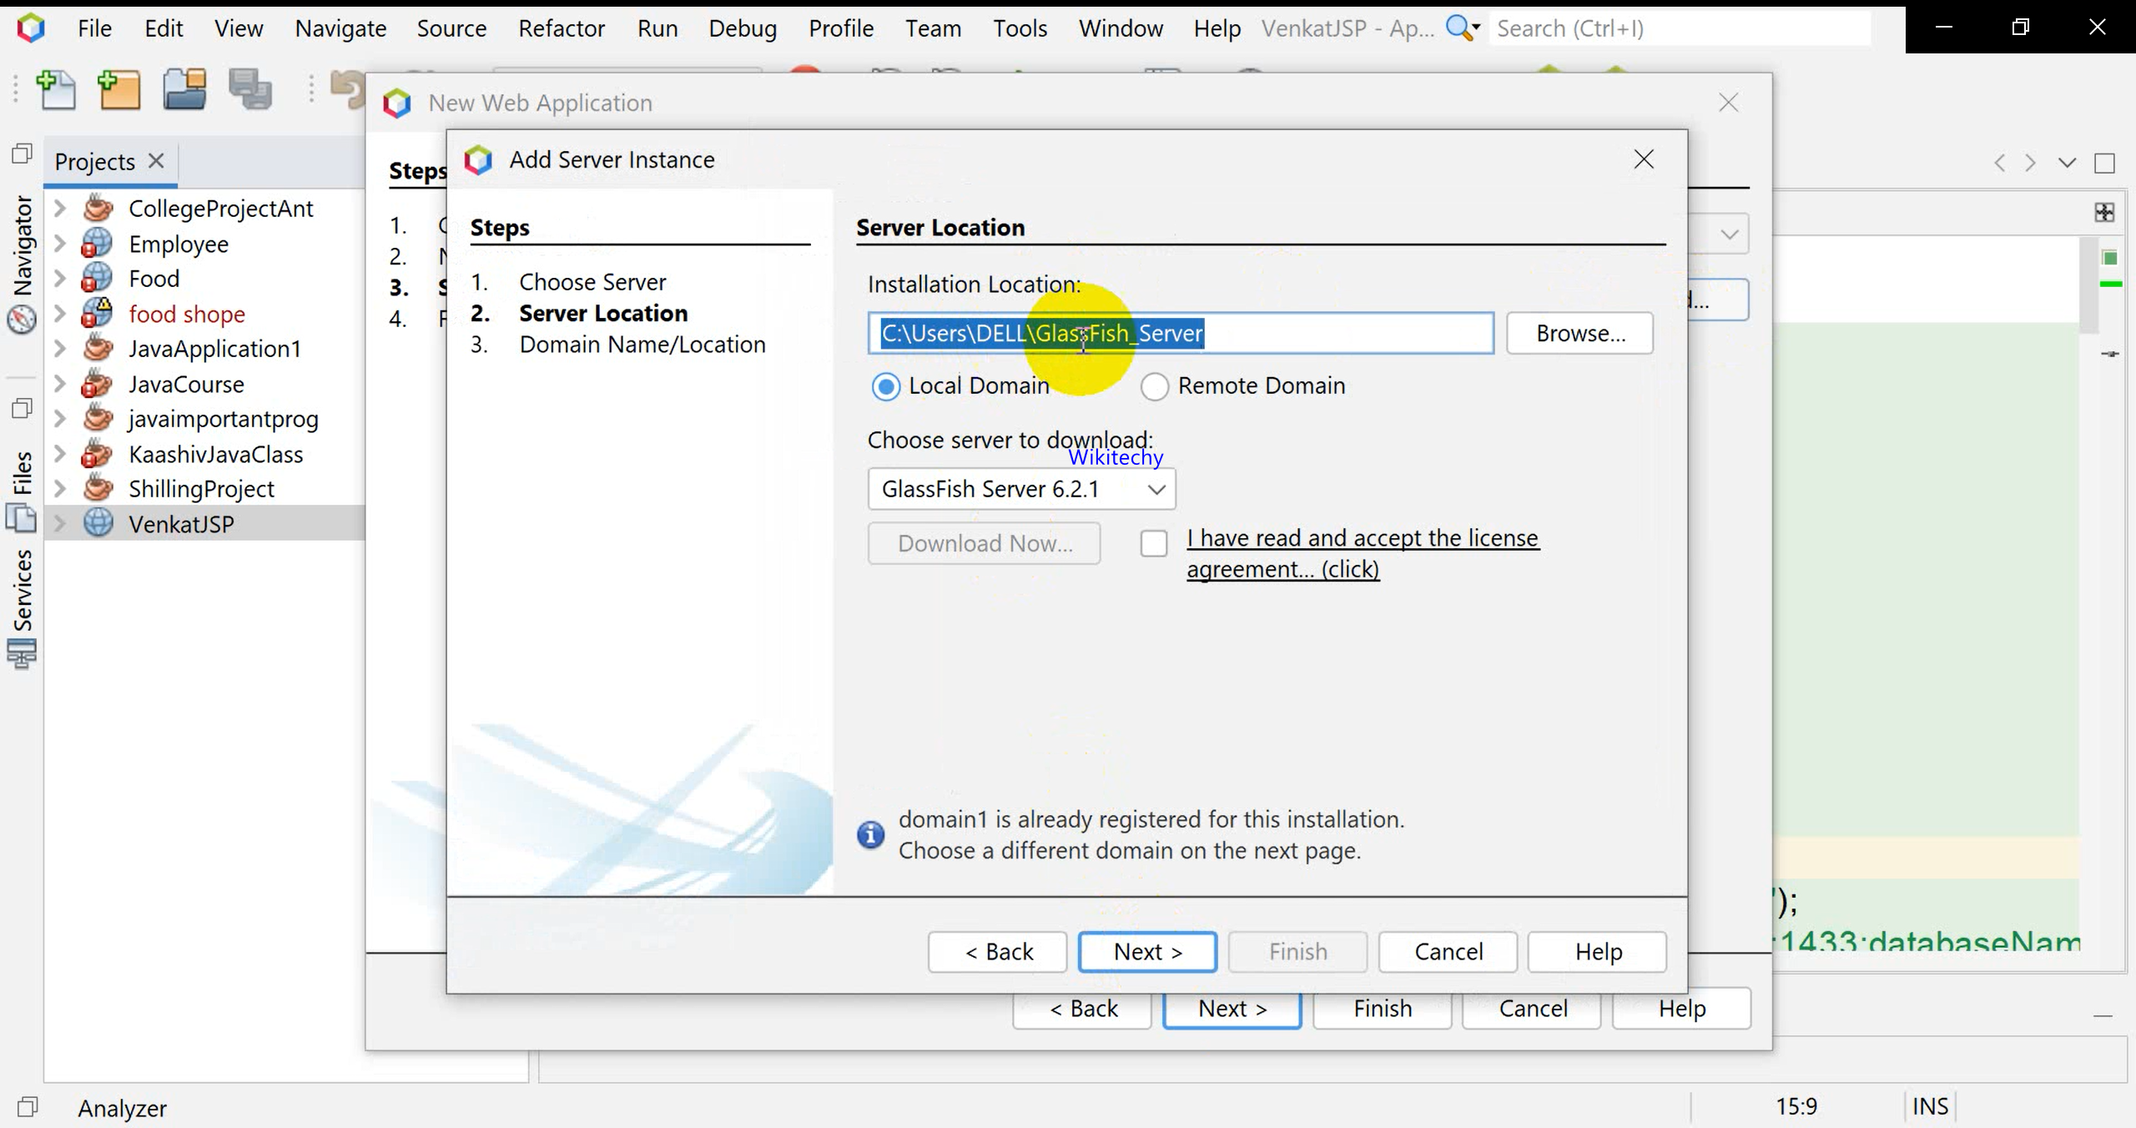
Task: Click the New File toolbar icon
Action: (x=56, y=90)
